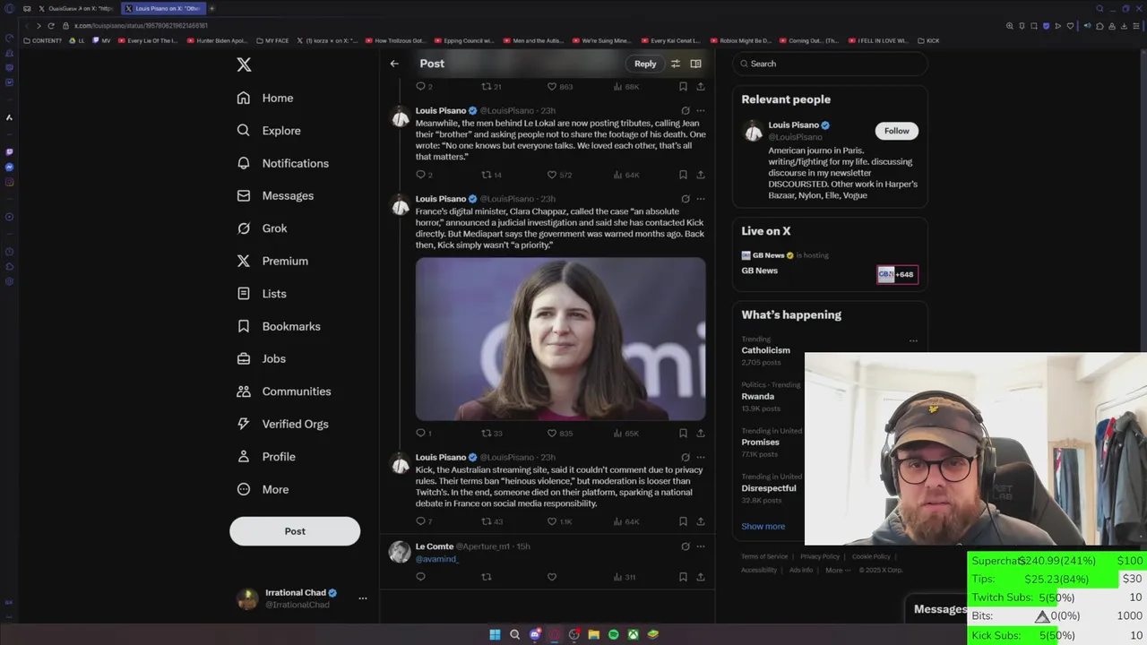Image resolution: width=1147 pixels, height=645 pixels.
Task: Open trending topic Rwanda
Action: coord(757,396)
